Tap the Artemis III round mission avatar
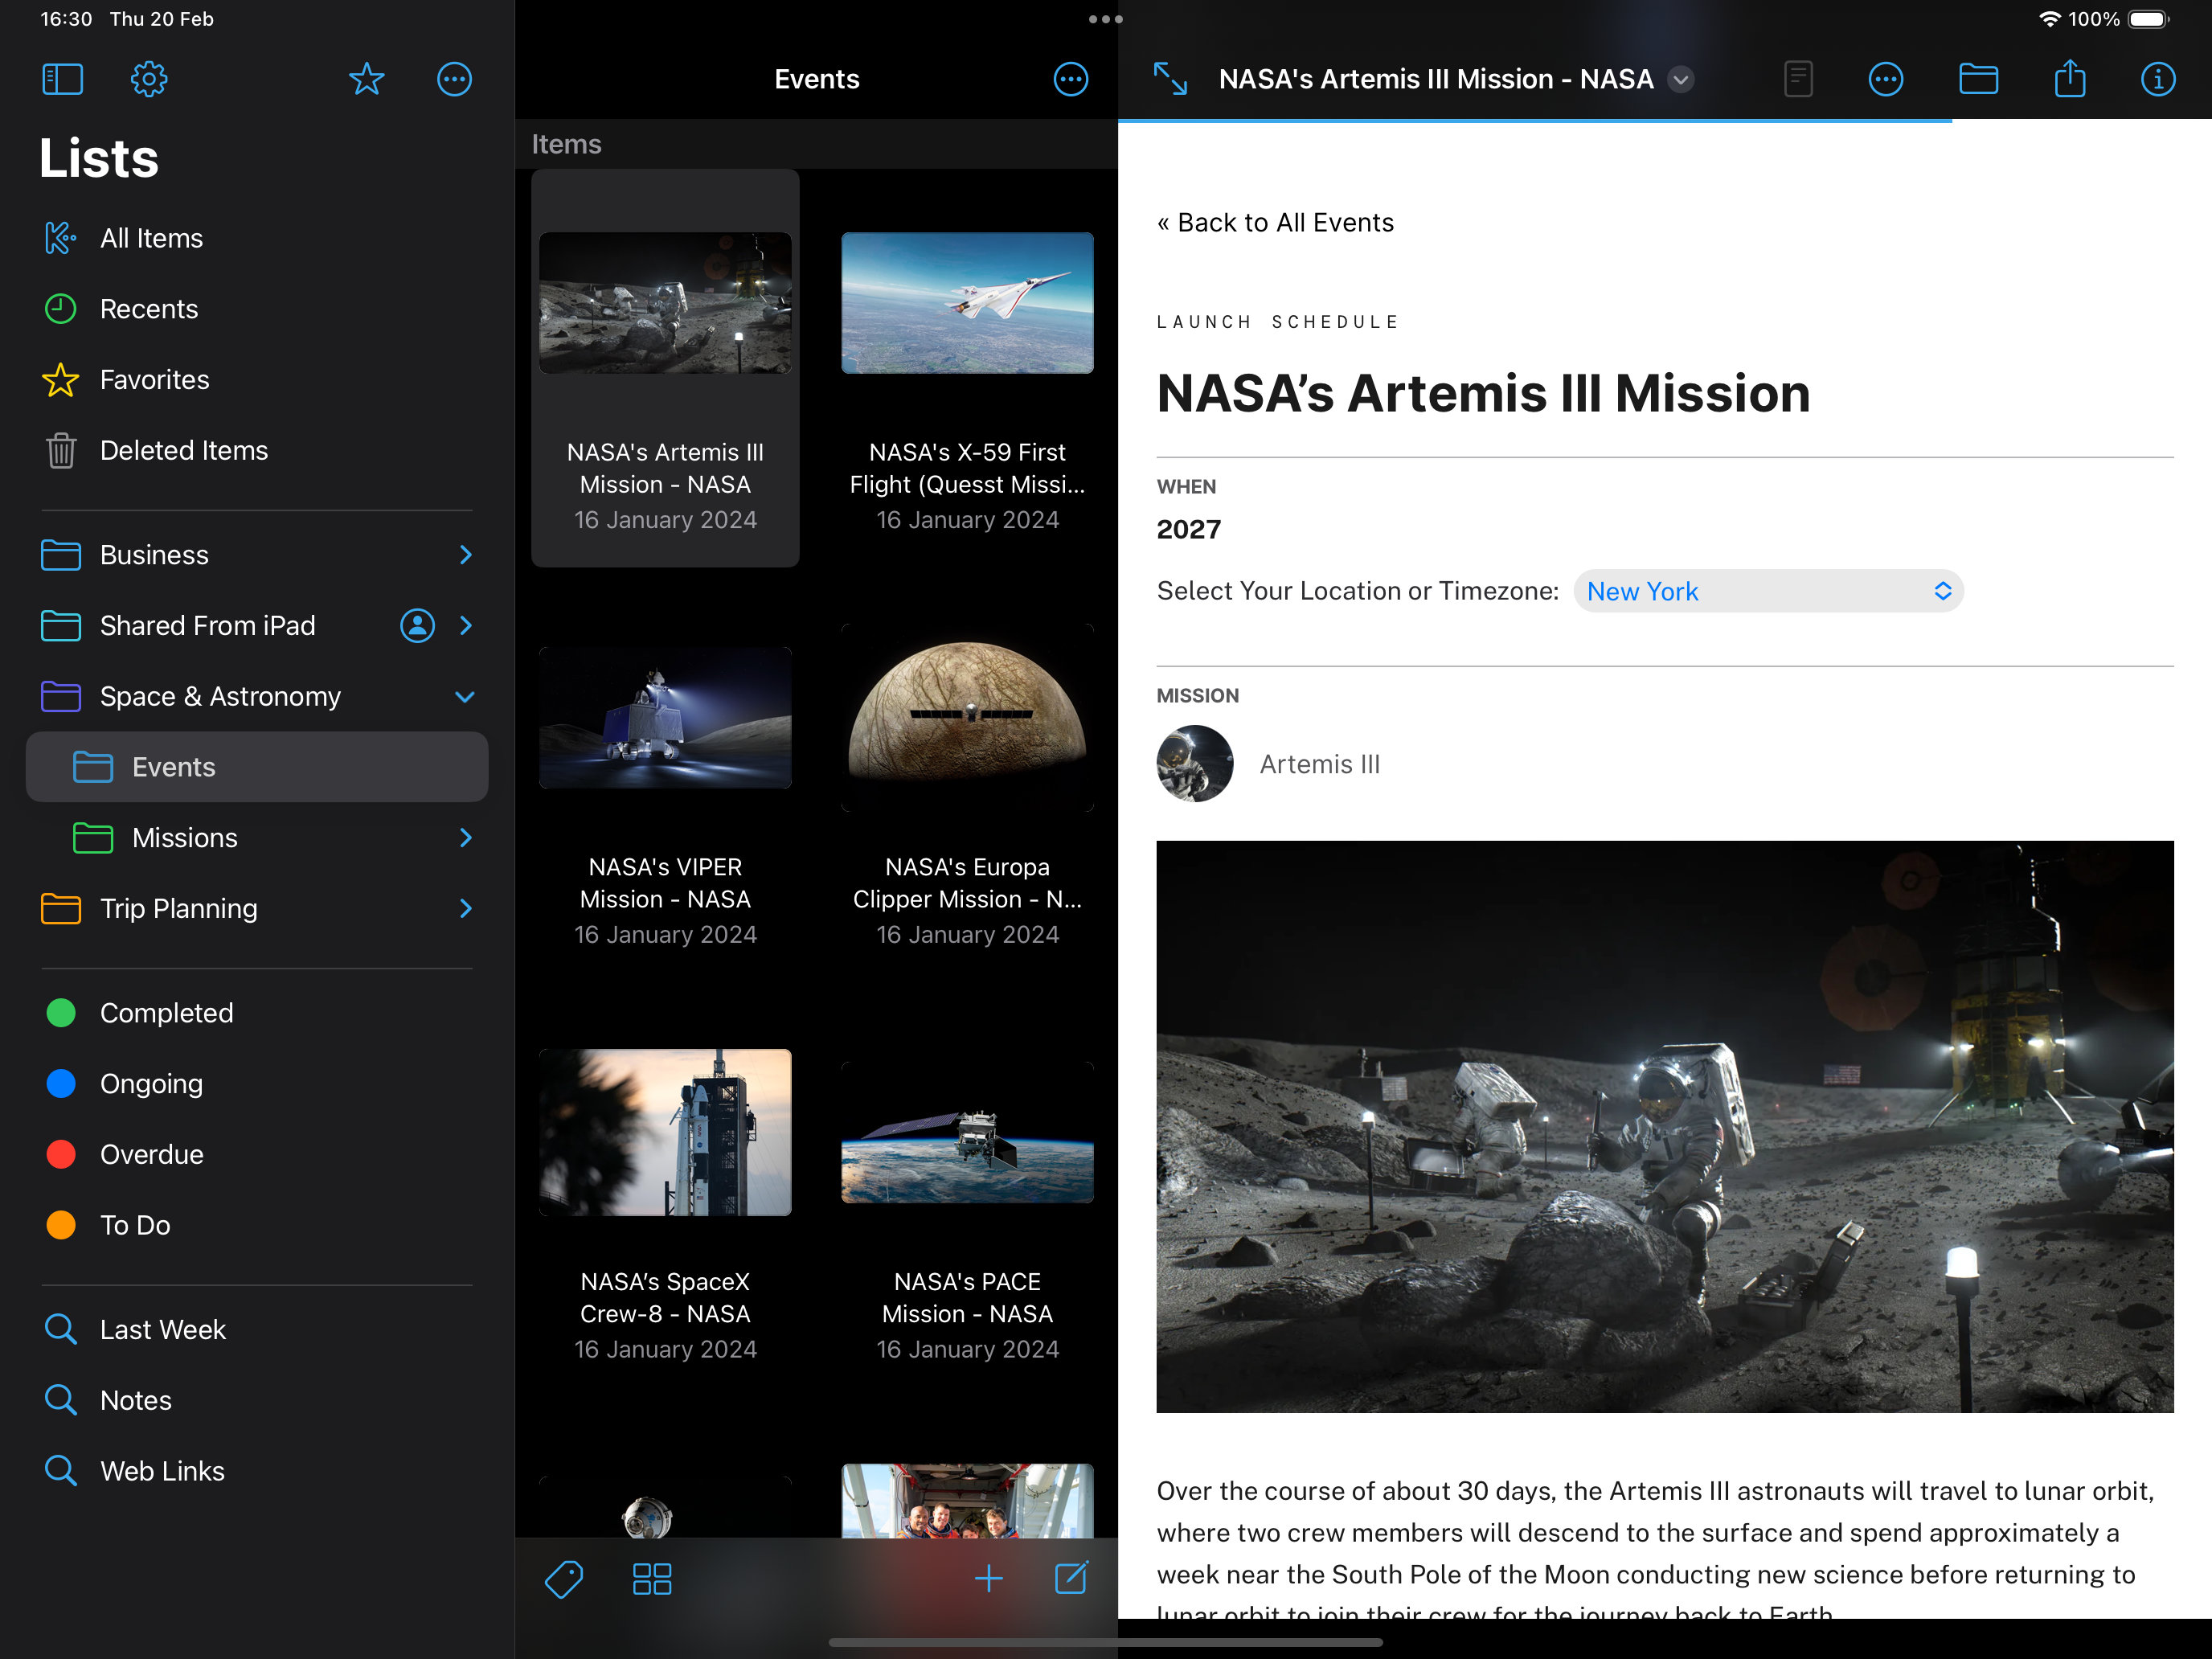2212x1659 pixels. (1194, 764)
